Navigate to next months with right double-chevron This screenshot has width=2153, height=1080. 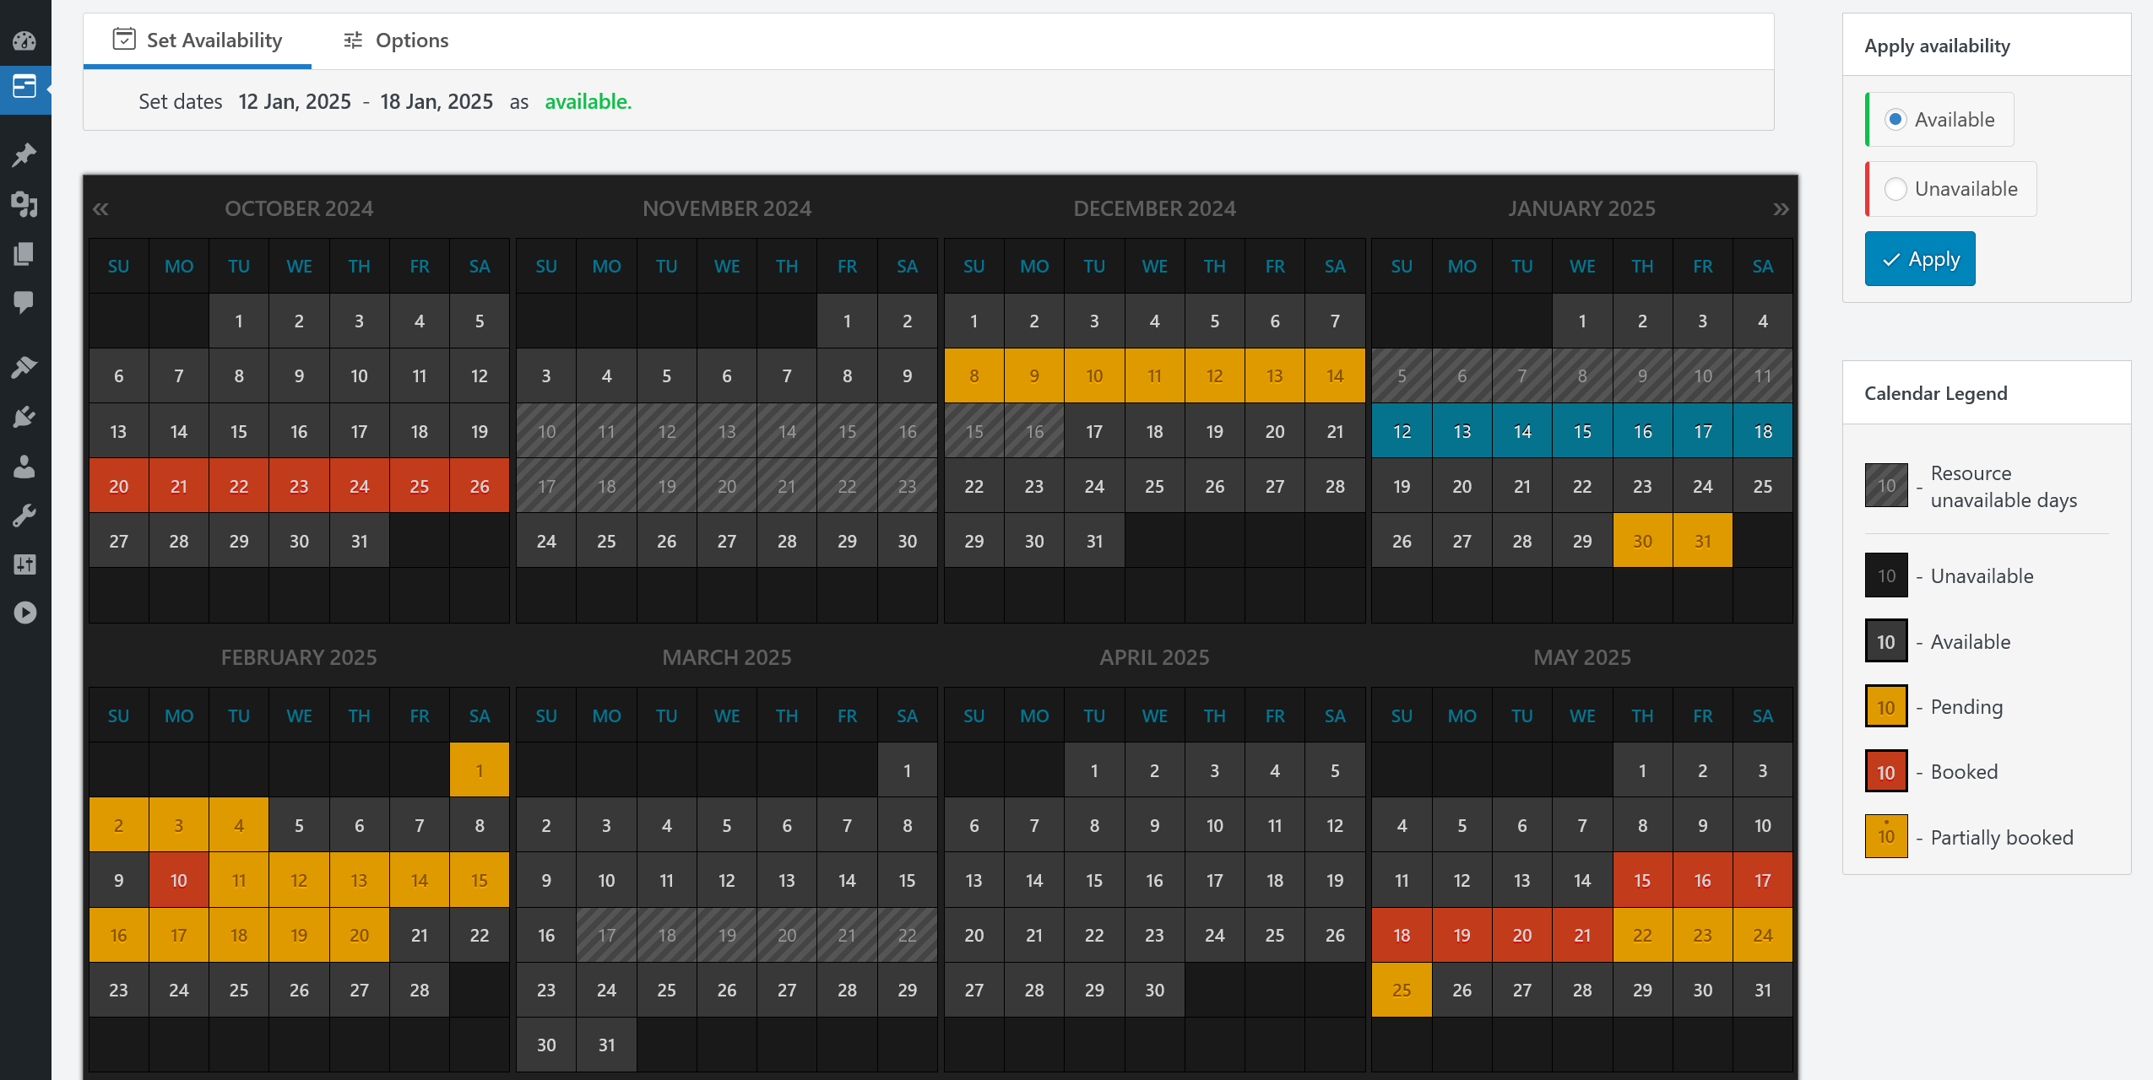tap(1780, 208)
